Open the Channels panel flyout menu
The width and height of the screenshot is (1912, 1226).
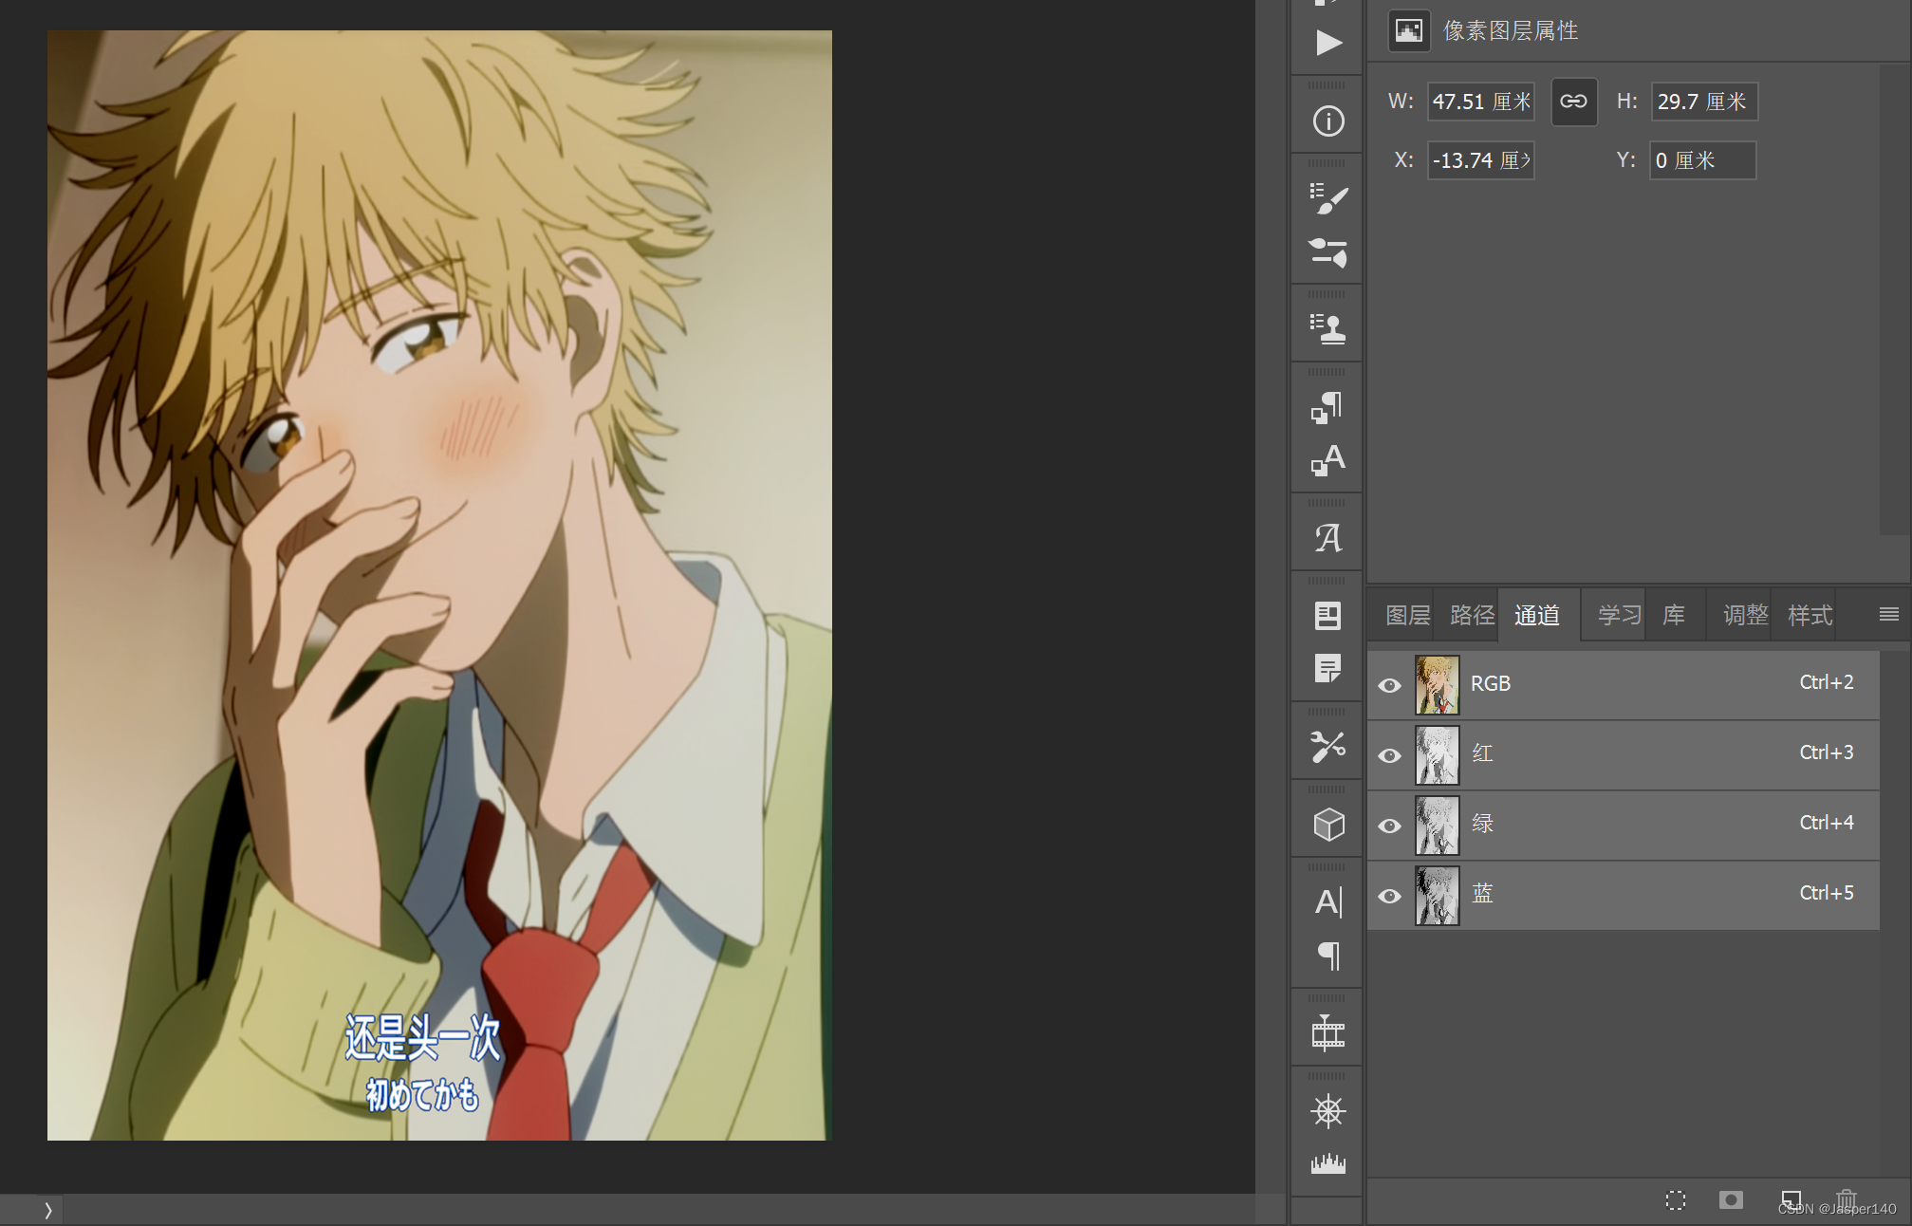tap(1888, 615)
